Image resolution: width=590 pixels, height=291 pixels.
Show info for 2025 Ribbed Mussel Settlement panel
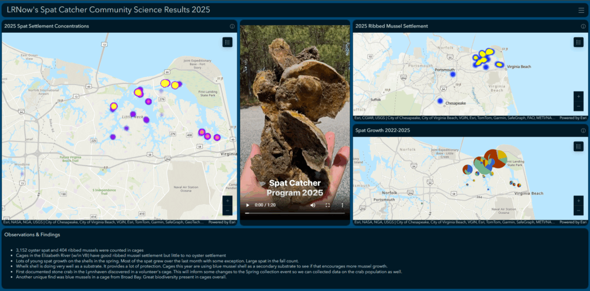[583, 26]
